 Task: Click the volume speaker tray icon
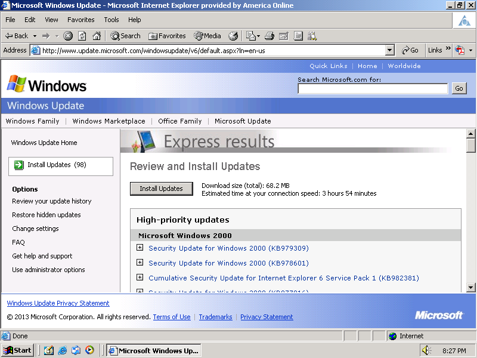pyautogui.click(x=426, y=350)
